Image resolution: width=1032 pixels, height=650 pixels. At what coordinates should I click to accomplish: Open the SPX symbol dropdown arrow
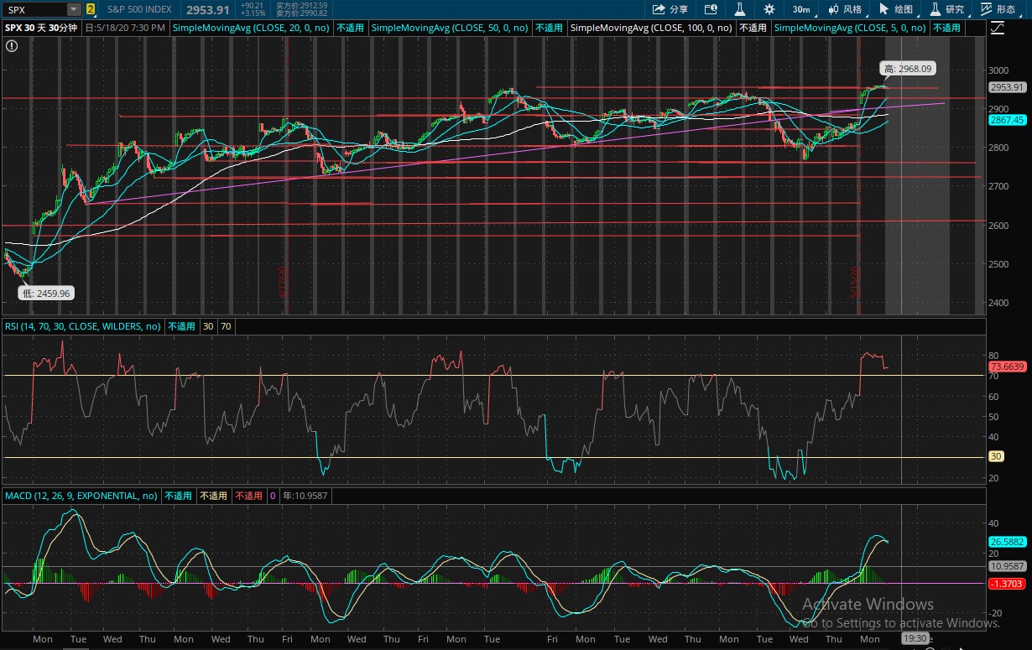[74, 9]
